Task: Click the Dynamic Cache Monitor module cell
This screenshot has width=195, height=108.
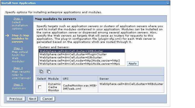Action: (54, 87)
